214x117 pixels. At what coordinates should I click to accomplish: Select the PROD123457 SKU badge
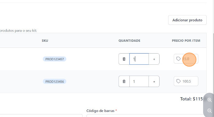54,59
